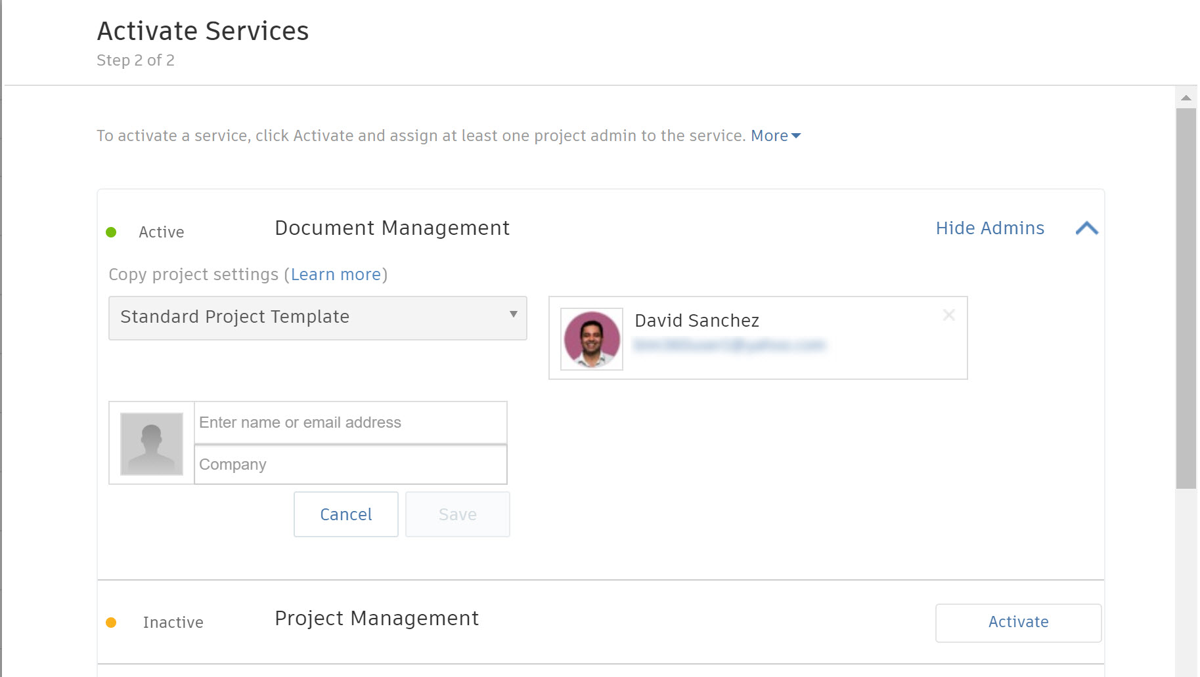Open the Learn more link

tap(336, 274)
